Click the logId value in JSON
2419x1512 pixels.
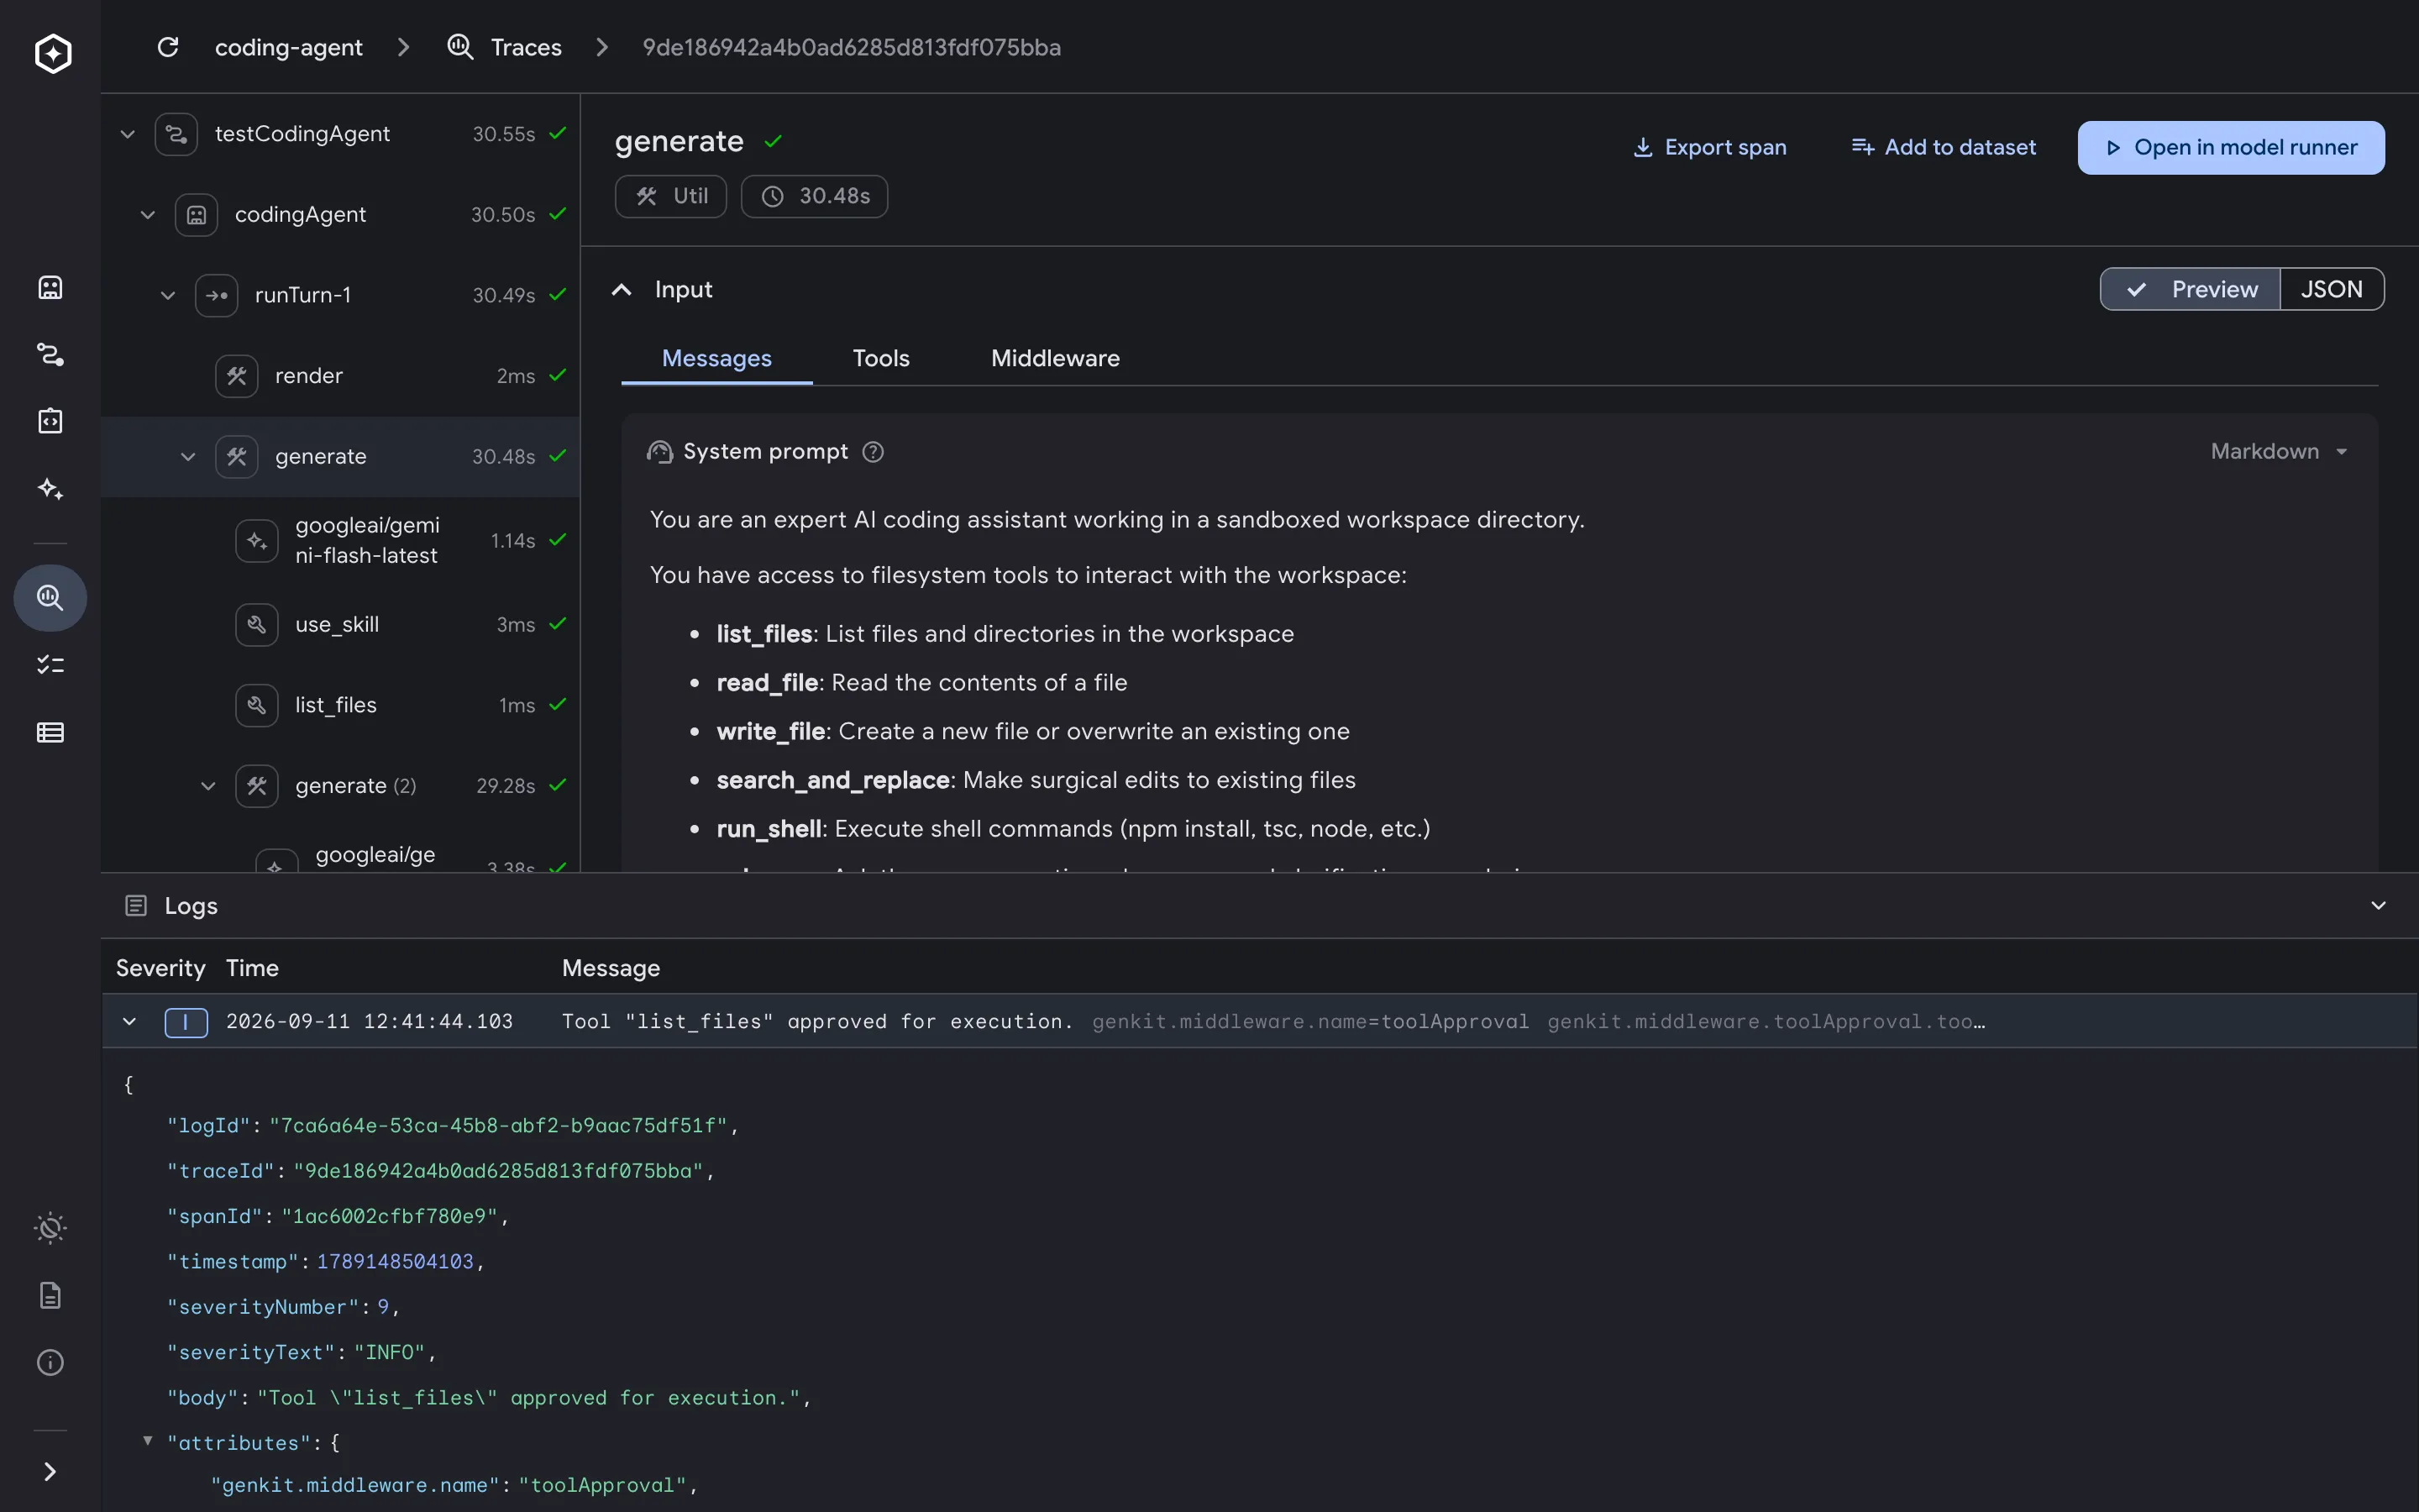[x=498, y=1126]
